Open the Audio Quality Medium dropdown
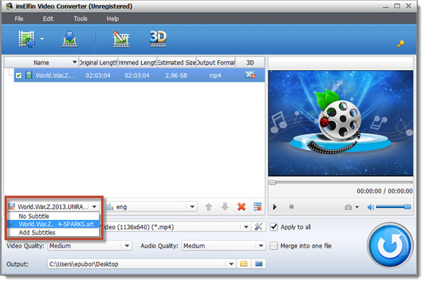The height and width of the screenshot is (283, 425). click(x=261, y=246)
